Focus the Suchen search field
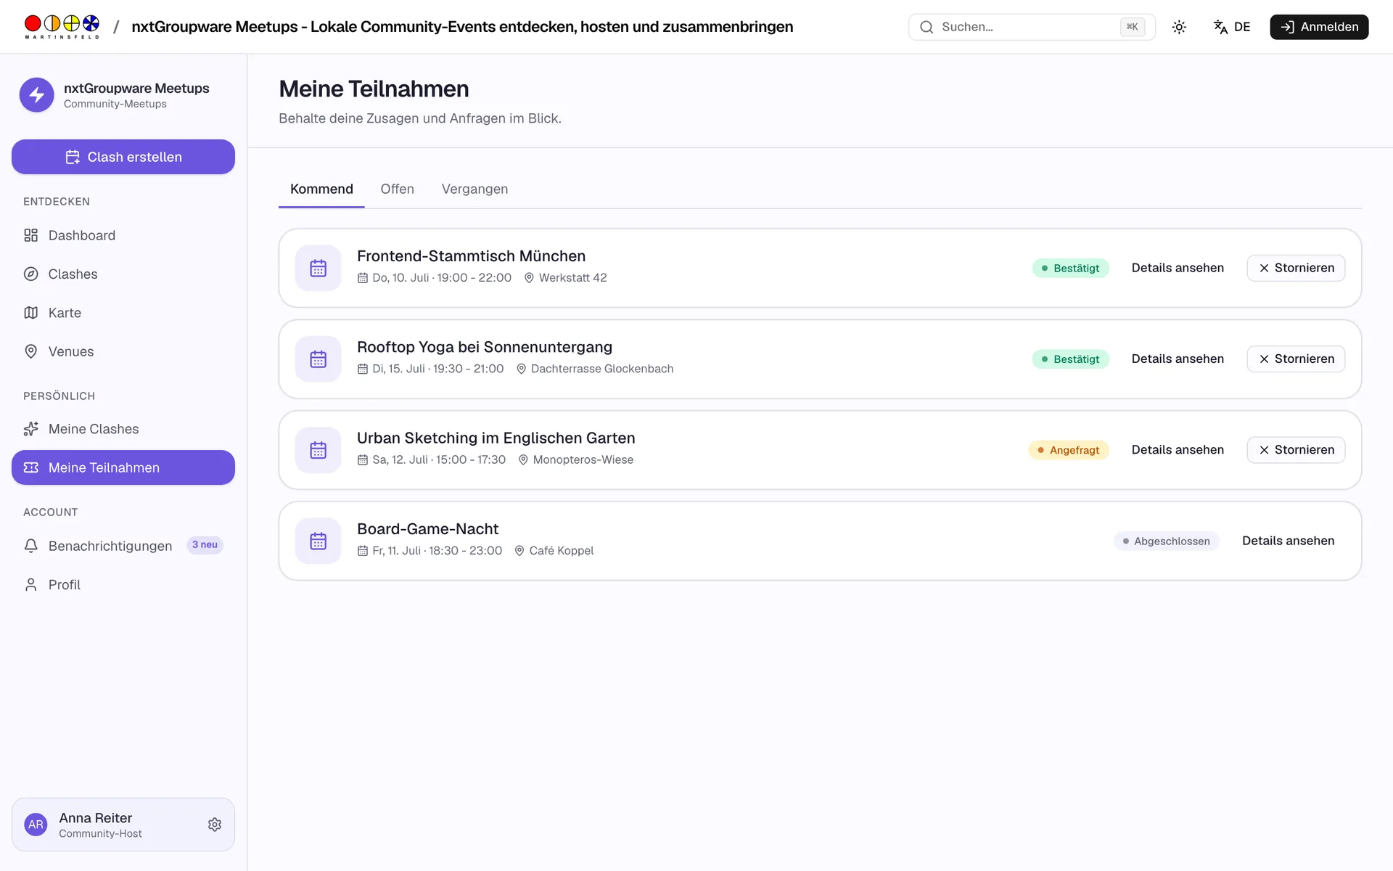Screen dimensions: 1393x871 coord(1032,27)
